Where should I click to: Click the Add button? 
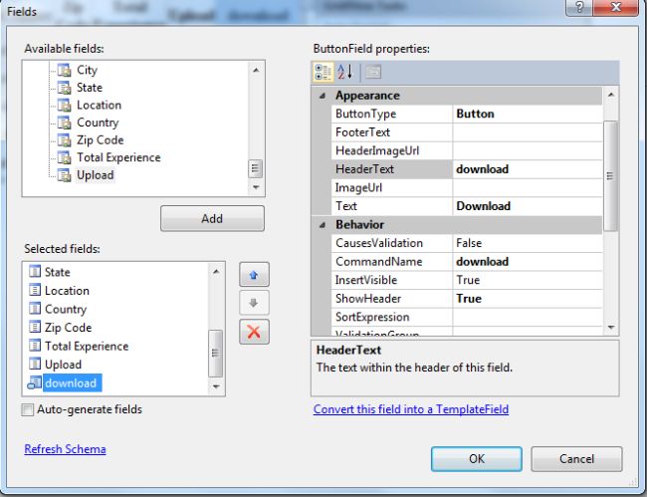point(212,218)
